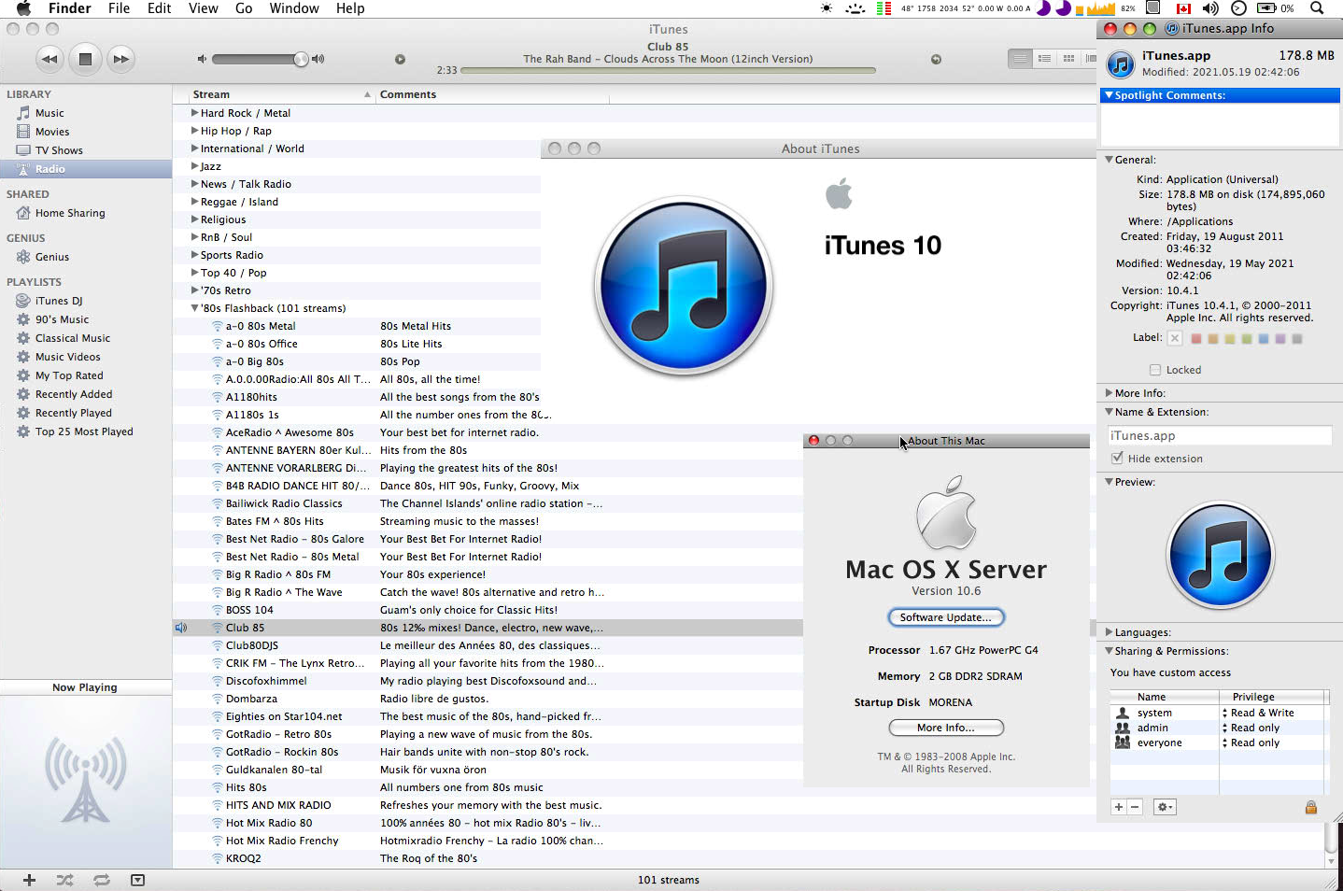Go back to the previous track

click(49, 59)
